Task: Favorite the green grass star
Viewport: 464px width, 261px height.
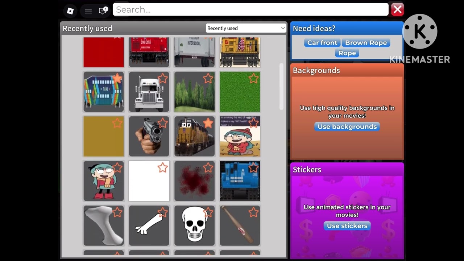Action: pos(253,78)
